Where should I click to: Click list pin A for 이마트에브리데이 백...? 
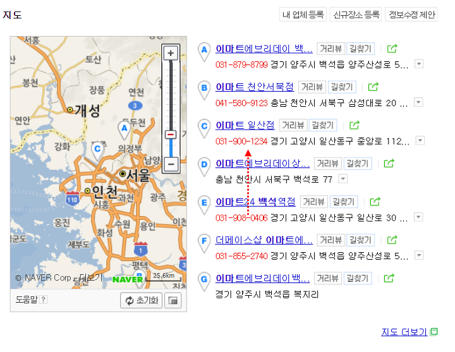point(204,52)
